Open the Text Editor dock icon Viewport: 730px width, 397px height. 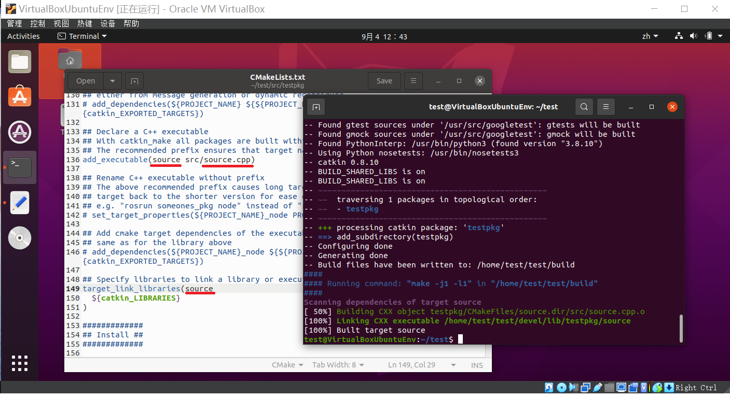(20, 203)
